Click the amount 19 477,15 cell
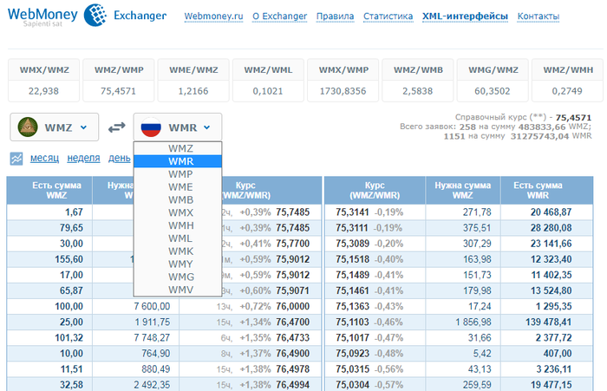This screenshot has height=391, width=607. coord(551,385)
